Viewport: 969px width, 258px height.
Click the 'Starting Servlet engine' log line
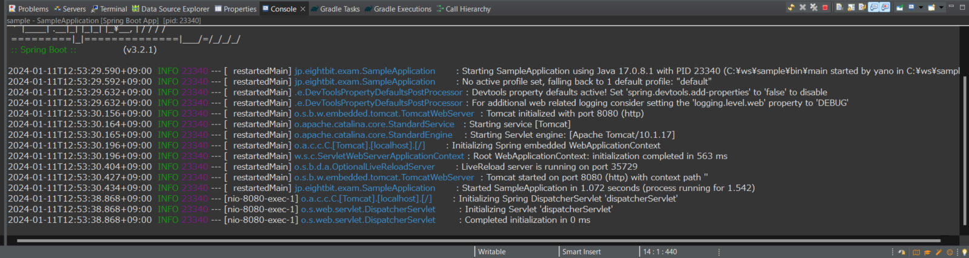click(x=341, y=135)
